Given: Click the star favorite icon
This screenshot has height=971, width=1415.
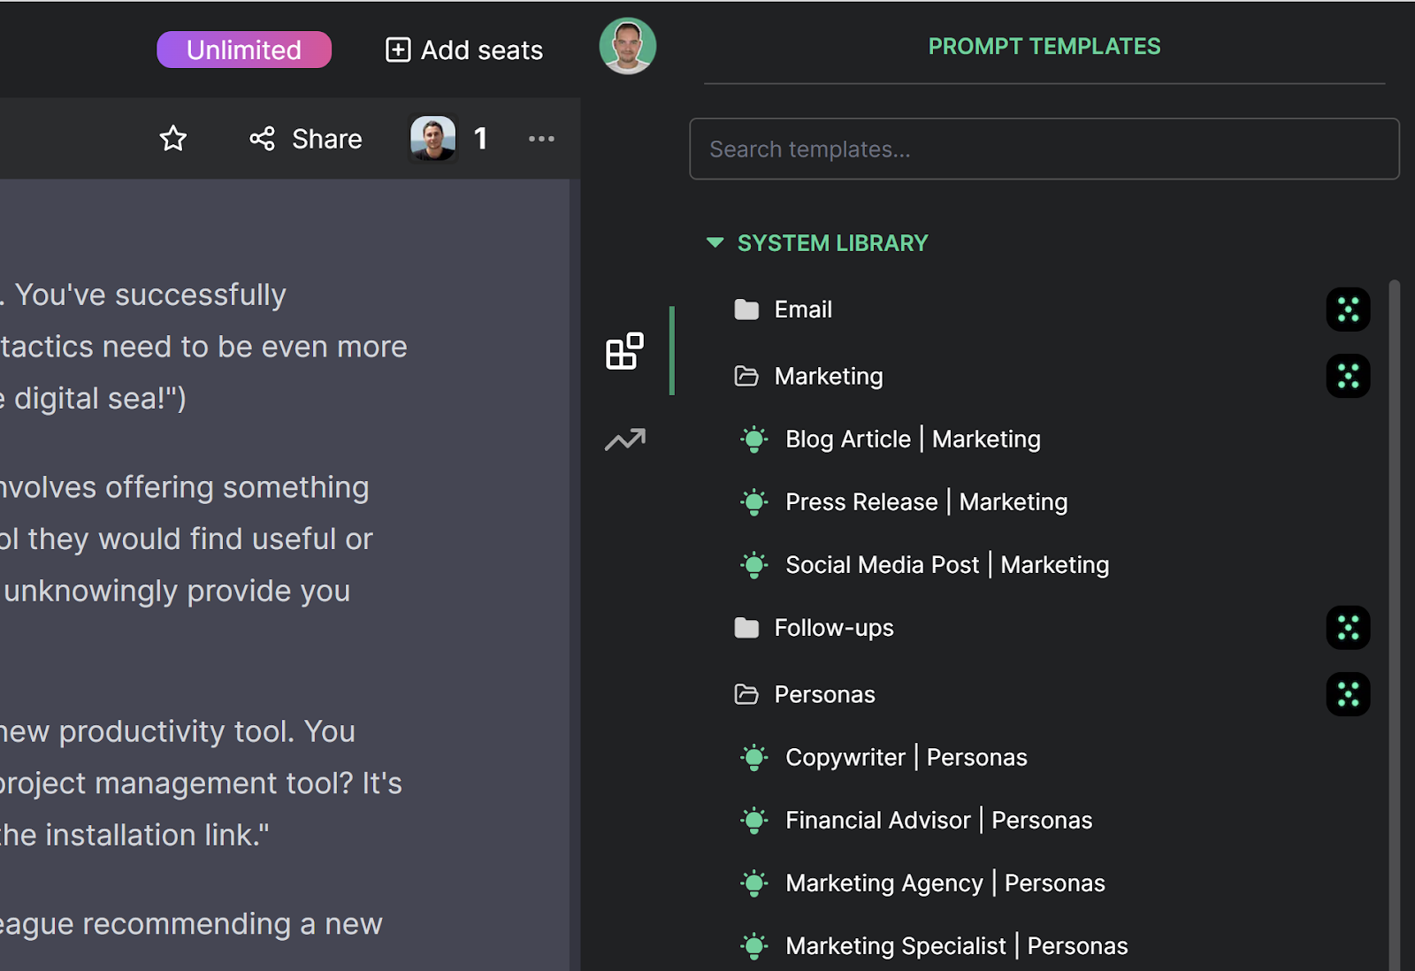Looking at the screenshot, I should pyautogui.click(x=173, y=139).
